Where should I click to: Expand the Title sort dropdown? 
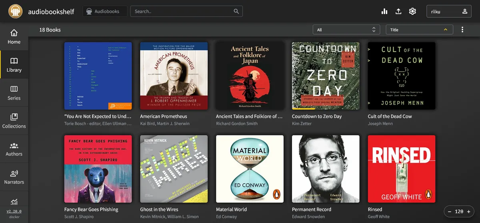coord(419,30)
